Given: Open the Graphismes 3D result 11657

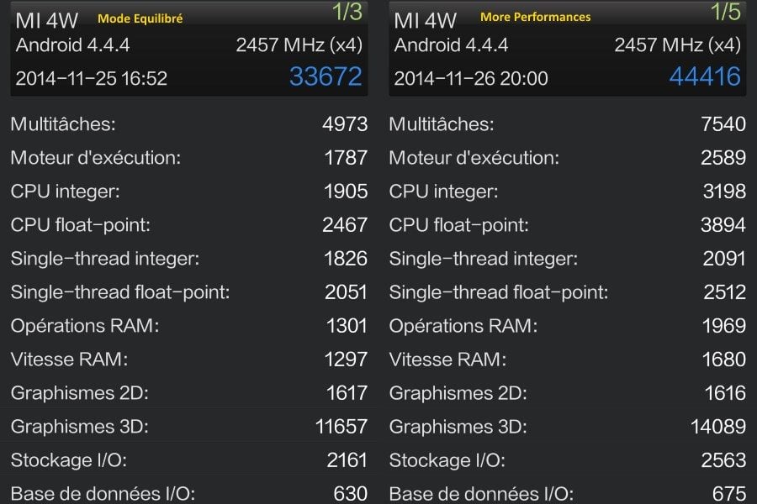Looking at the screenshot, I should point(341,427).
